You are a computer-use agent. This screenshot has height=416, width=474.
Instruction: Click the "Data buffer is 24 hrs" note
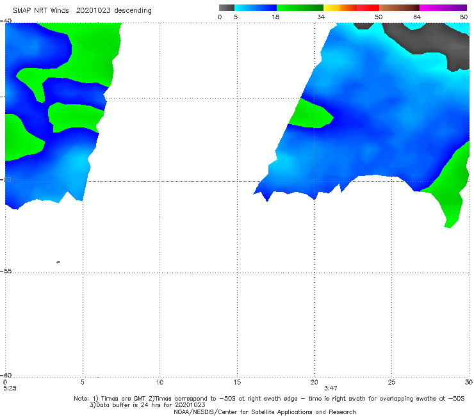click(x=147, y=405)
